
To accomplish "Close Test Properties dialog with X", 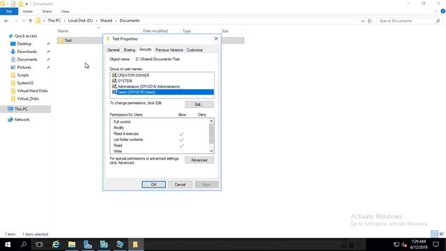I will [x=216, y=39].
